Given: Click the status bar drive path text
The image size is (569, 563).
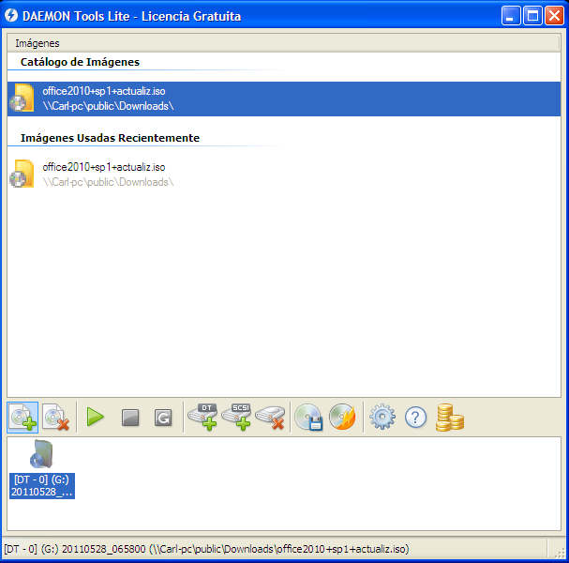Looking at the screenshot, I should 206,549.
